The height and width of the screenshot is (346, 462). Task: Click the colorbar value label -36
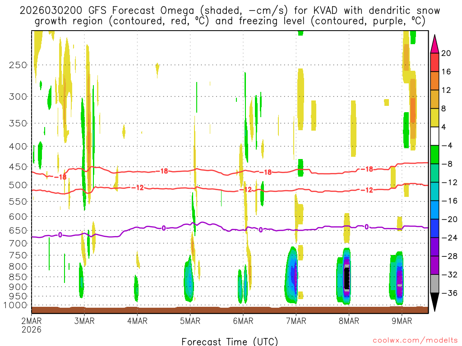tap(449, 293)
